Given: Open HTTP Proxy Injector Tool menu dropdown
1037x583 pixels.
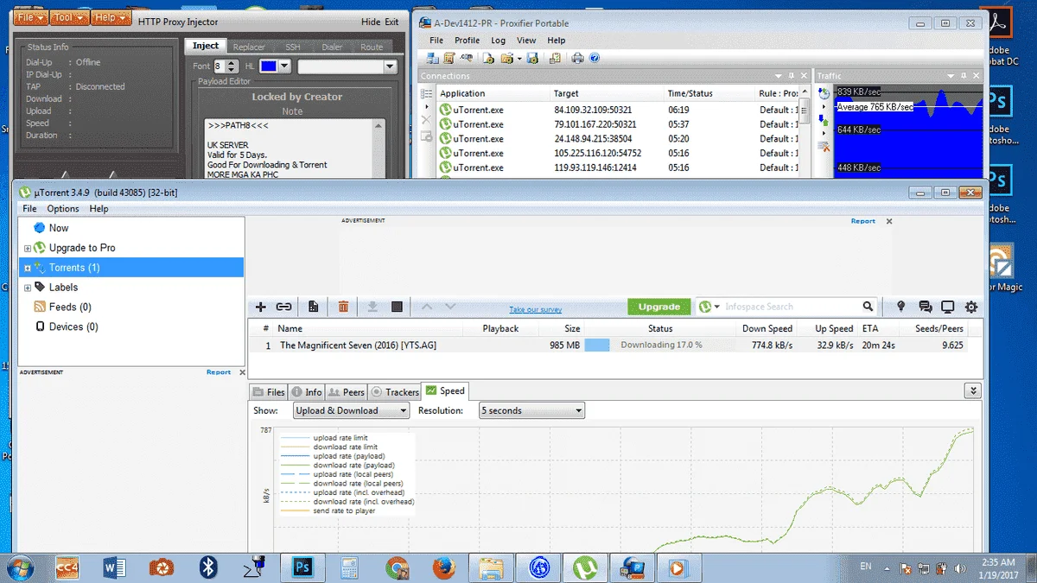Looking at the screenshot, I should pos(69,17).
